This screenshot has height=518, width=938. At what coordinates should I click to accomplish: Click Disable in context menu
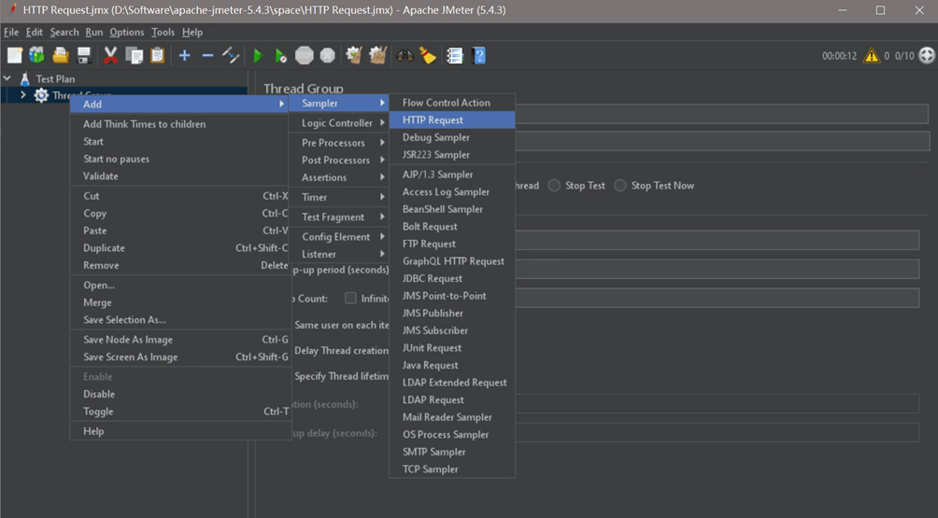coord(179,394)
